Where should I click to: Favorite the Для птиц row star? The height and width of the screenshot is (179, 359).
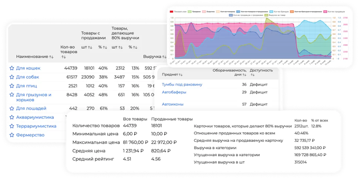(x=12, y=86)
